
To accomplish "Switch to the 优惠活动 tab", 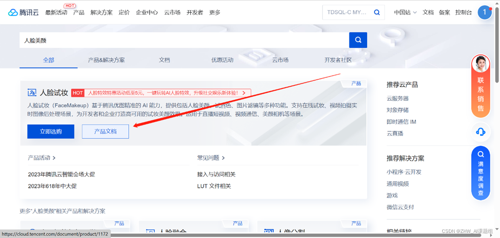I will (222, 60).
